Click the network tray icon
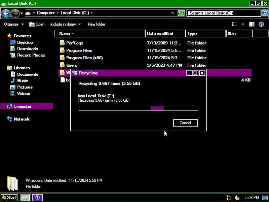This screenshot has height=202, width=269. click(229, 198)
